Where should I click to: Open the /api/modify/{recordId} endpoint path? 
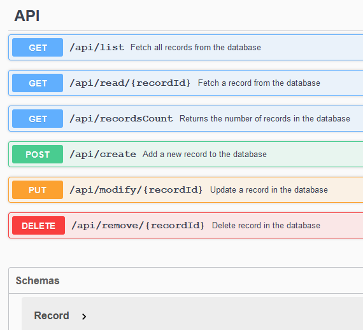(x=136, y=189)
